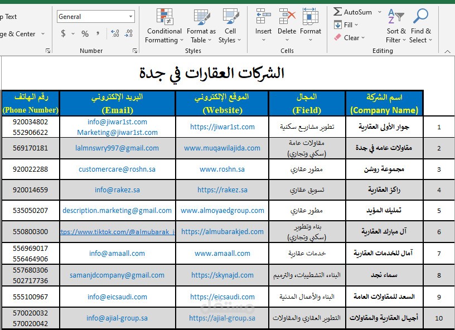This screenshot has height=330, width=455.
Task: Select phone number 550800300 cell
Action: [31, 231]
